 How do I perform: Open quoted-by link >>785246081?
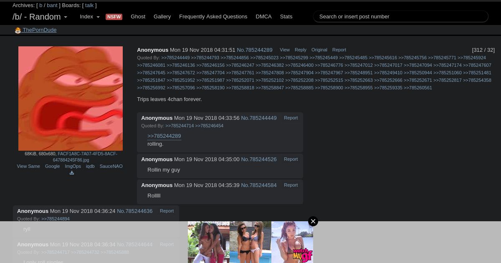click(x=151, y=65)
